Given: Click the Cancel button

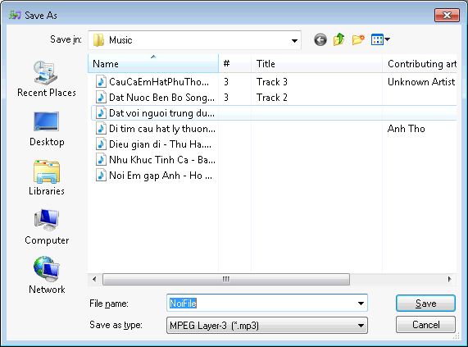Looking at the screenshot, I should pos(425,325).
